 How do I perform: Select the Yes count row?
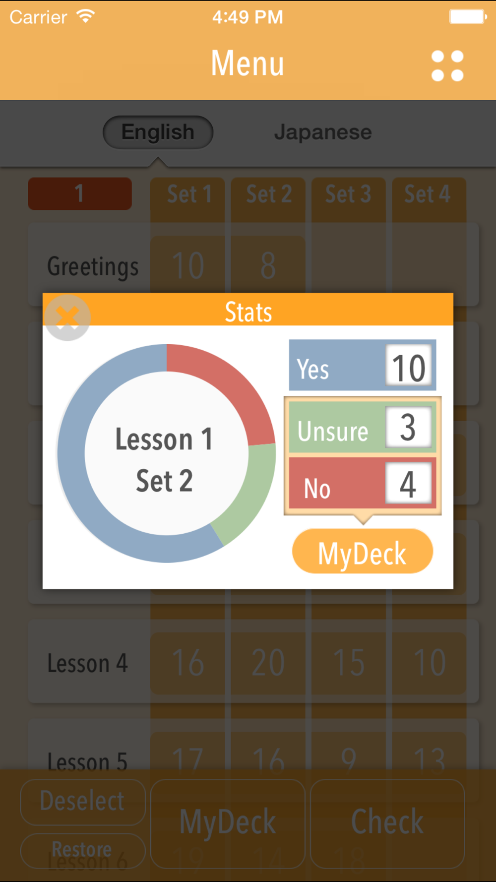pos(363,365)
